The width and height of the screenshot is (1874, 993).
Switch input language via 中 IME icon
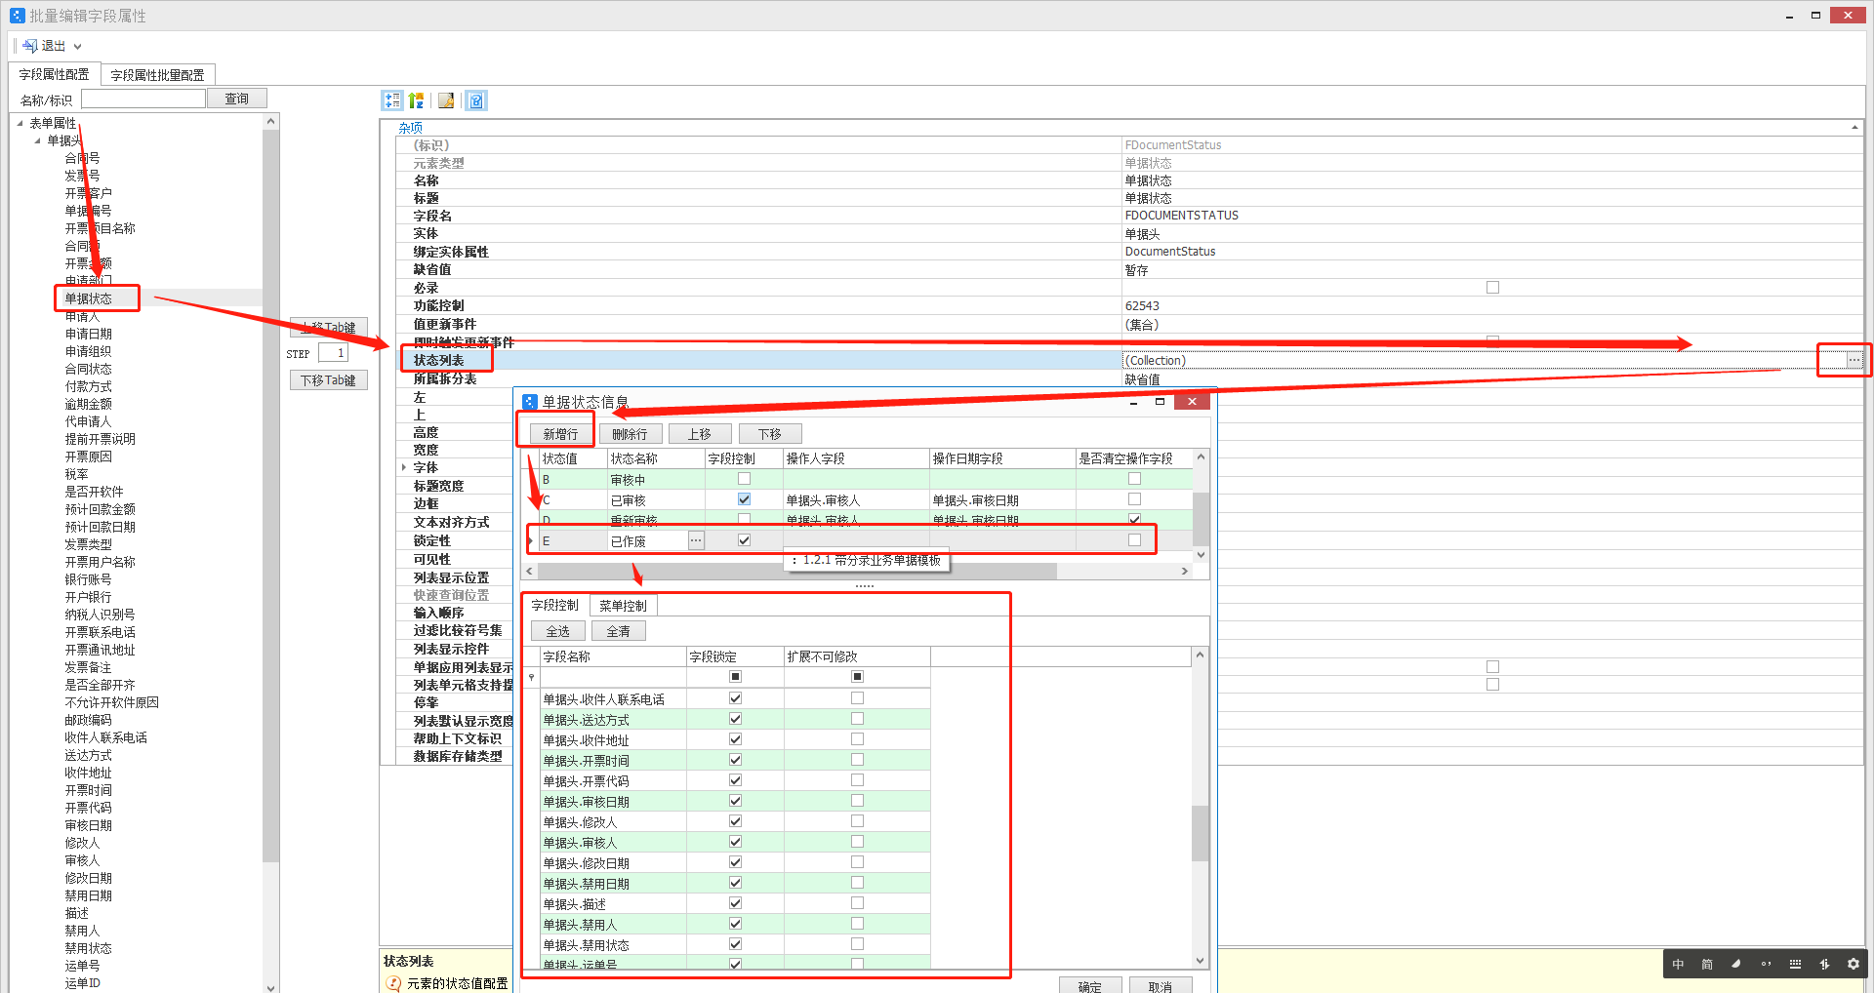coord(1677,964)
